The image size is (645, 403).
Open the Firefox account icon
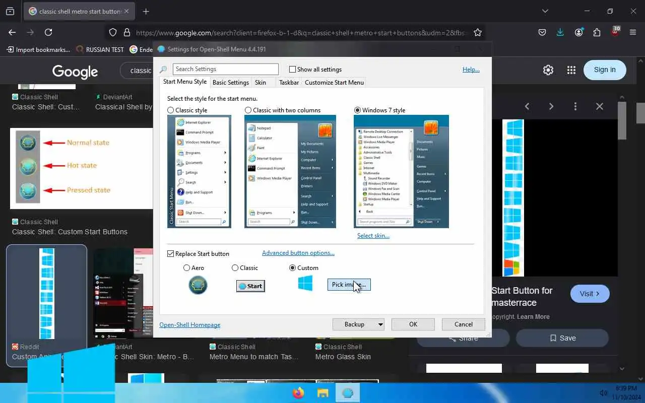pos(578,32)
